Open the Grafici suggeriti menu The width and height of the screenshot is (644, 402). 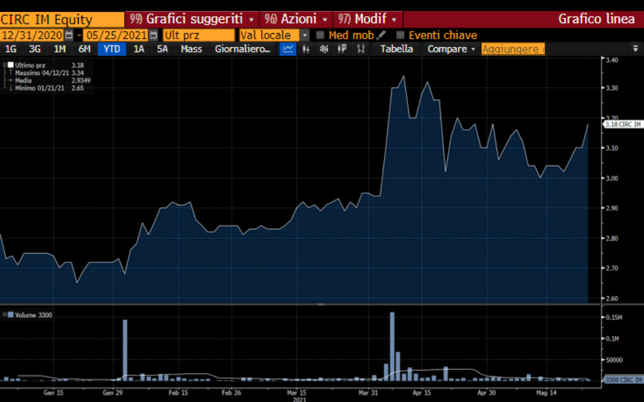point(192,19)
